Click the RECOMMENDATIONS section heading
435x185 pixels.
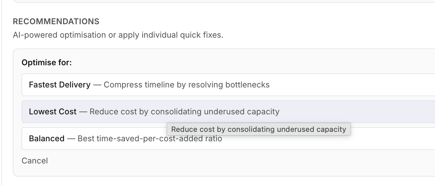click(56, 22)
